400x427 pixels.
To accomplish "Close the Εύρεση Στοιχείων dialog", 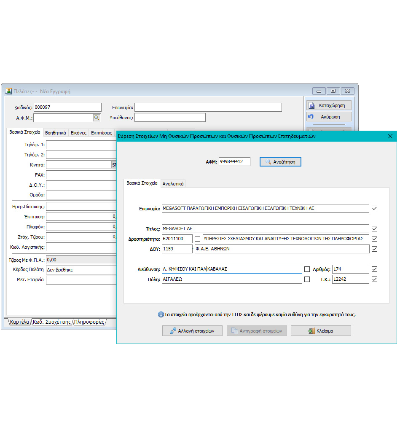I will pos(390,136).
